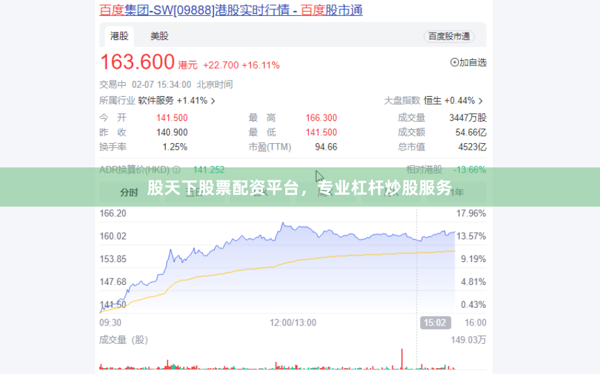600x374 pixels.
Task: Expand the chevron after 恒生 +0.44%
Action: point(481,101)
